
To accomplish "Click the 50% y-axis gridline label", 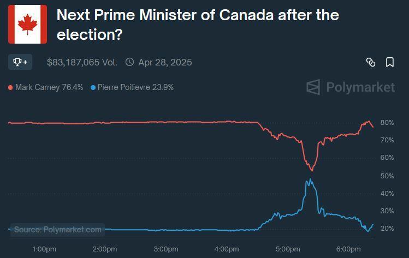I will [x=387, y=176].
